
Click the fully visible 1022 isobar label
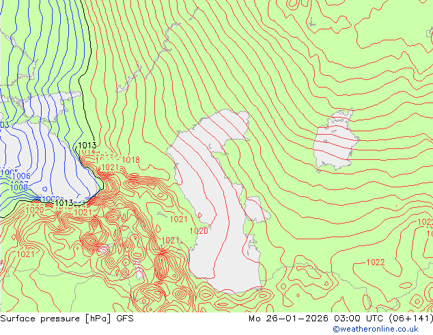pyautogui.click(x=375, y=263)
